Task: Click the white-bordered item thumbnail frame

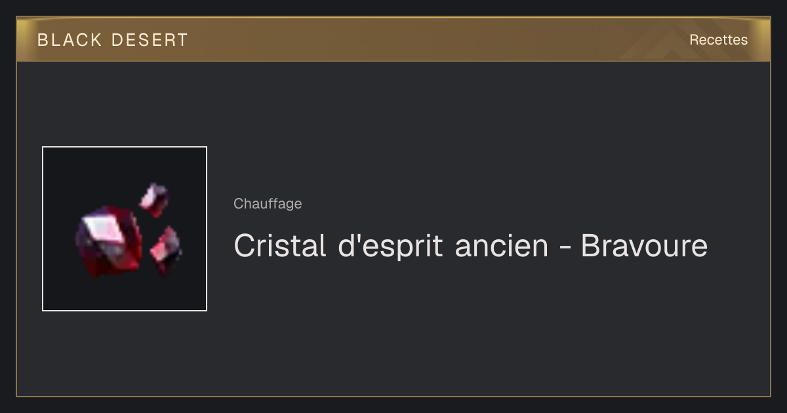Action: click(x=125, y=229)
